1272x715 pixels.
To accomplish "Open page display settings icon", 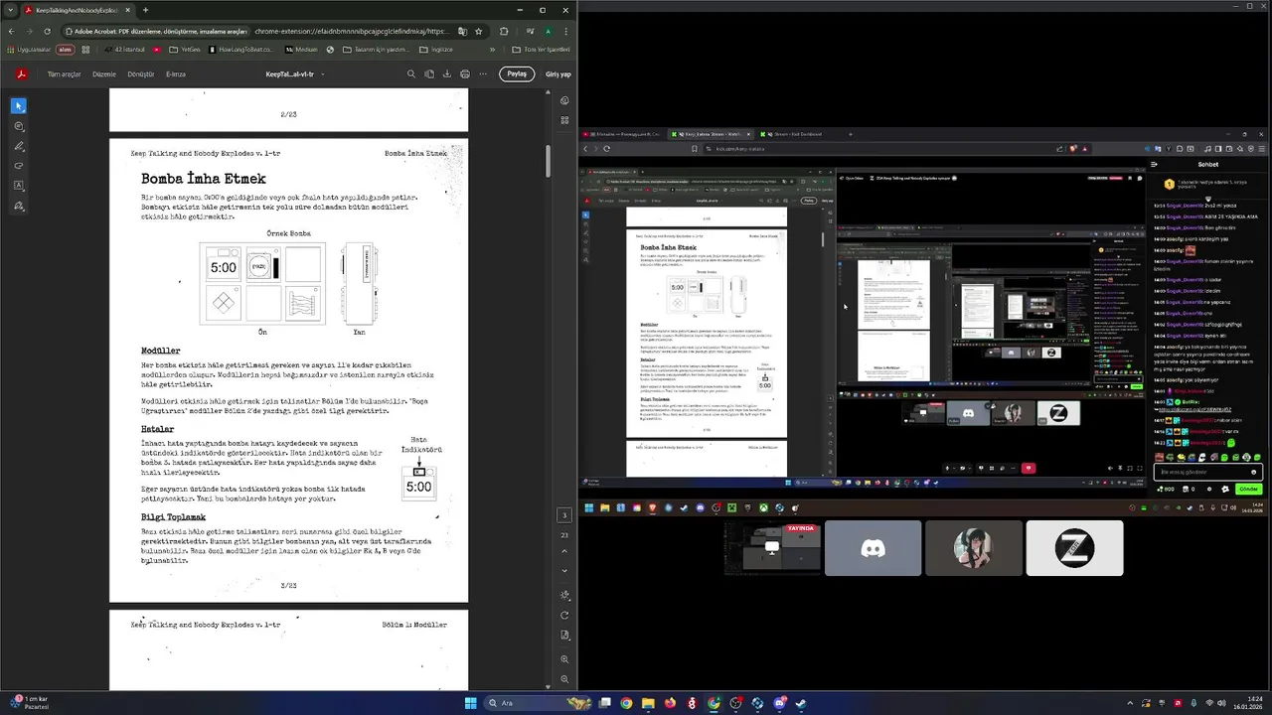I will 564,595.
